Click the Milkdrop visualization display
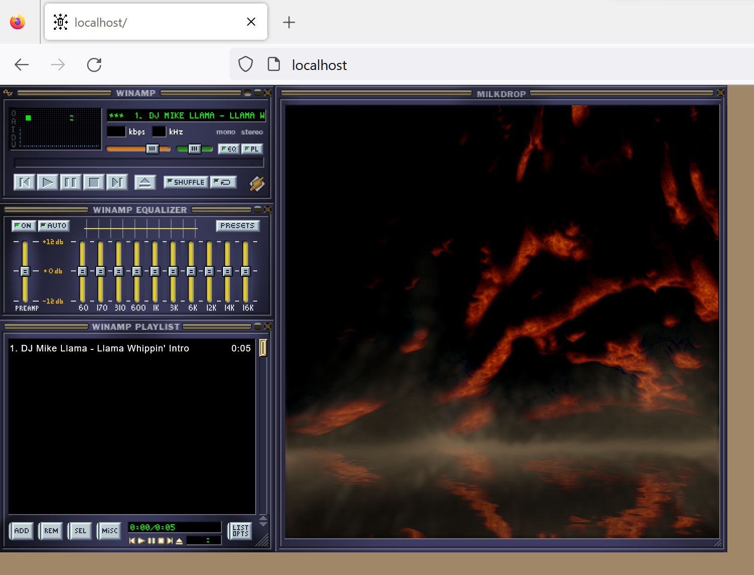754x575 pixels. 502,322
